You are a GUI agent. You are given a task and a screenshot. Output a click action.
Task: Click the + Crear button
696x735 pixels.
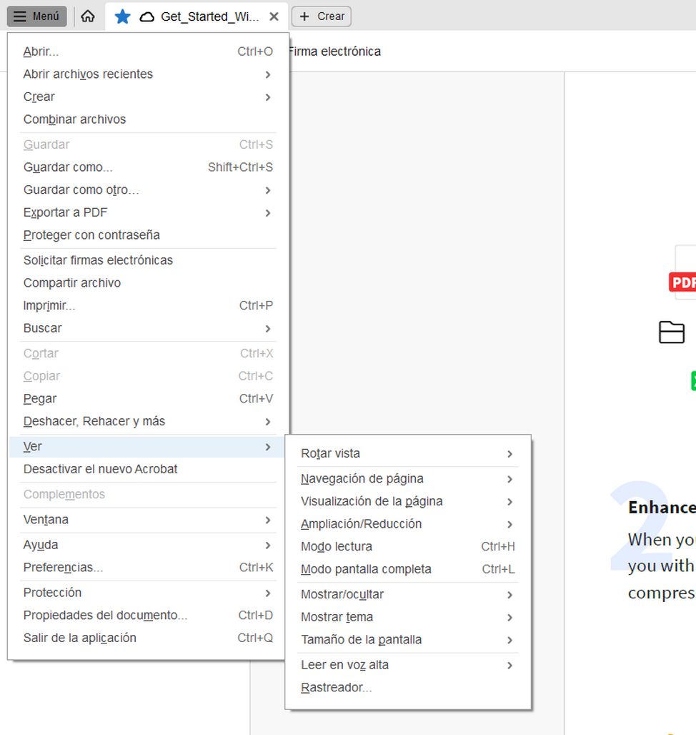point(322,16)
